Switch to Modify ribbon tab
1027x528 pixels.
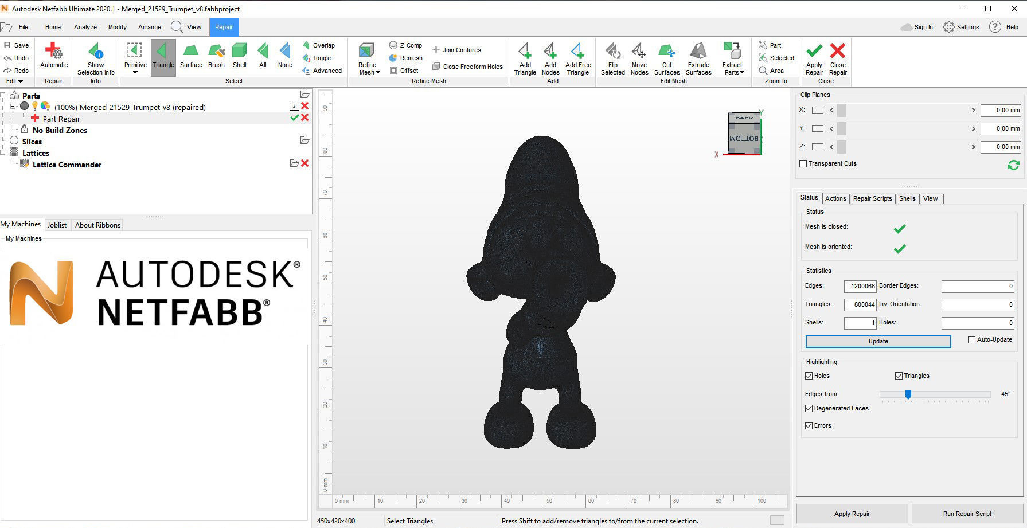pos(118,27)
